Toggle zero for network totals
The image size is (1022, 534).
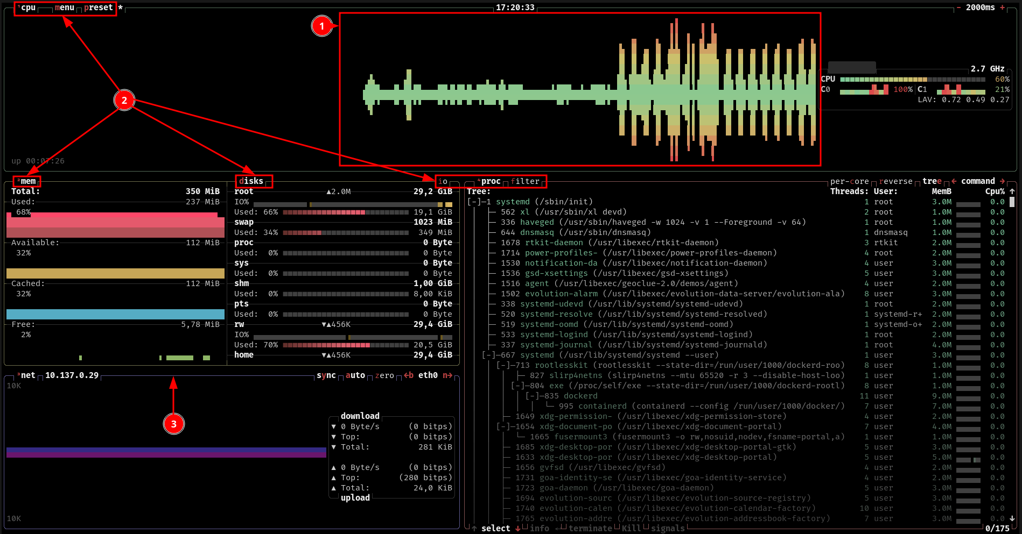[384, 375]
